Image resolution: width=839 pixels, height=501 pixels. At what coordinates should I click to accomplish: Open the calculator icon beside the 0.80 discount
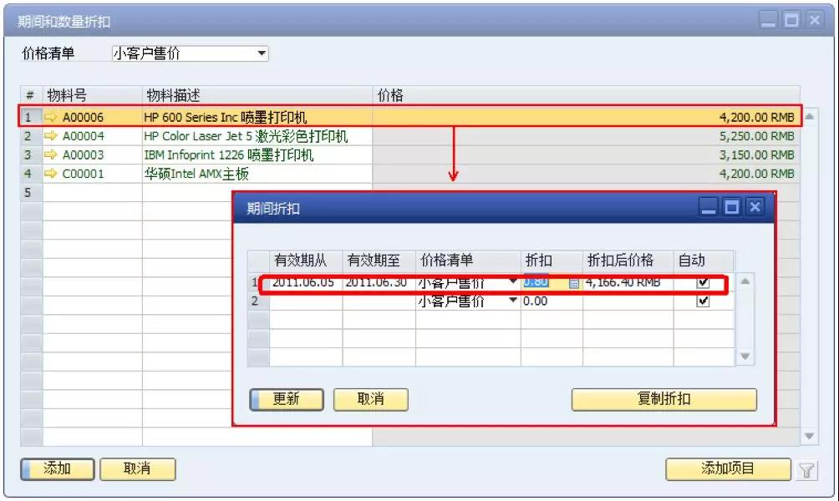[x=575, y=282]
